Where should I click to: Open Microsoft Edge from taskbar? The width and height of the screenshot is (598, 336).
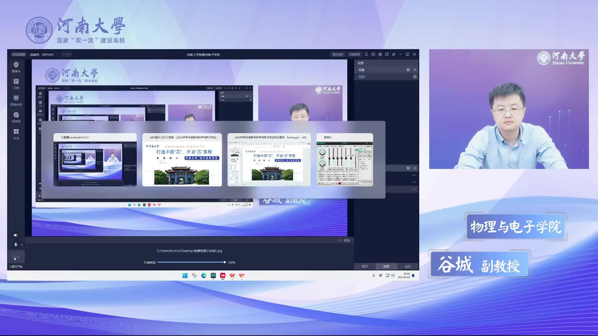[x=204, y=276]
